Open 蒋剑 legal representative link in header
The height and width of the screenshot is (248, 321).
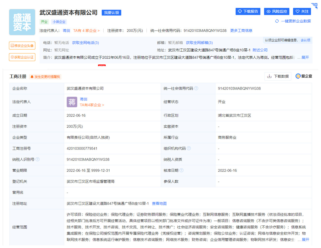[66, 31]
